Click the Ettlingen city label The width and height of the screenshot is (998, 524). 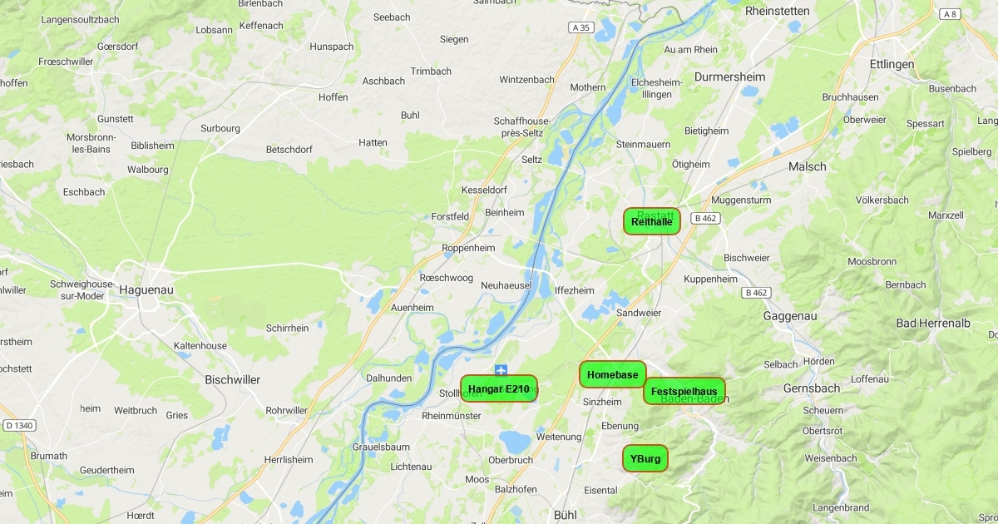(x=892, y=64)
